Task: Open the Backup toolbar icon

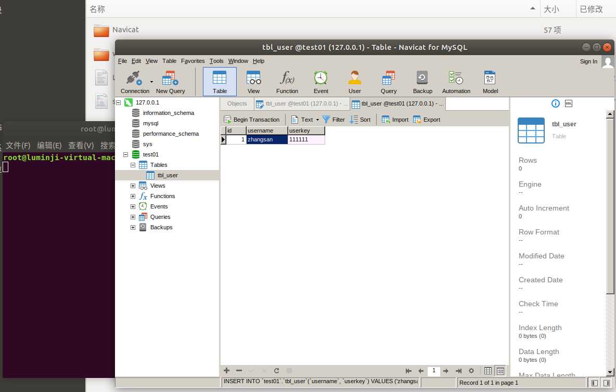Action: coord(422,82)
